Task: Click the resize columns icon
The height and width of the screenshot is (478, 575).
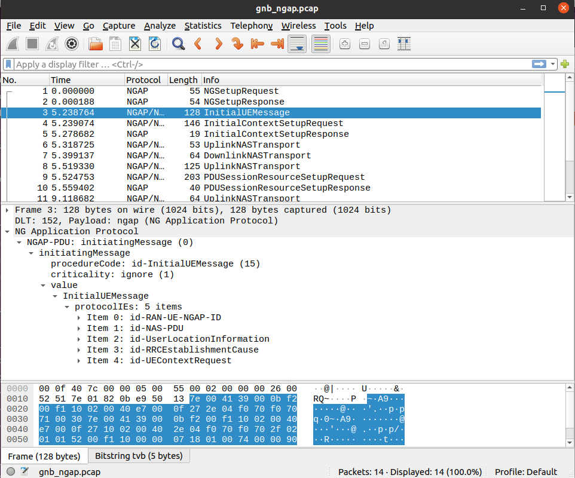Action: coord(405,44)
